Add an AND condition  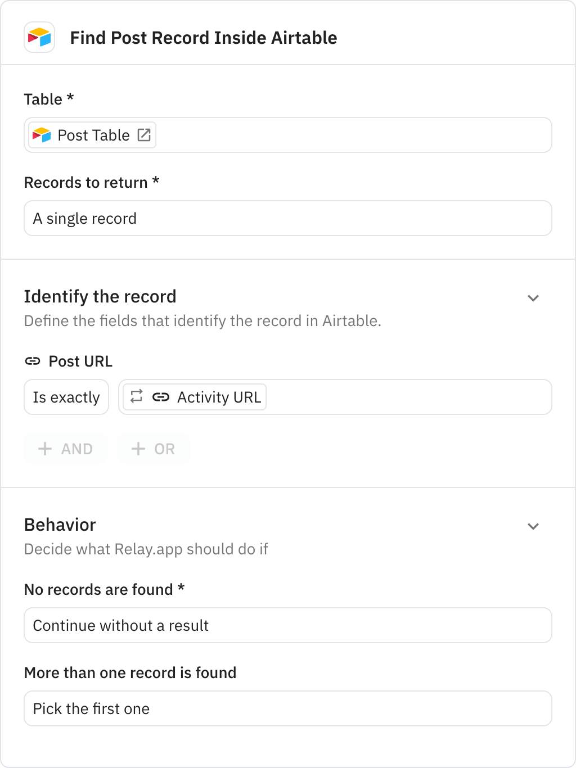point(66,449)
